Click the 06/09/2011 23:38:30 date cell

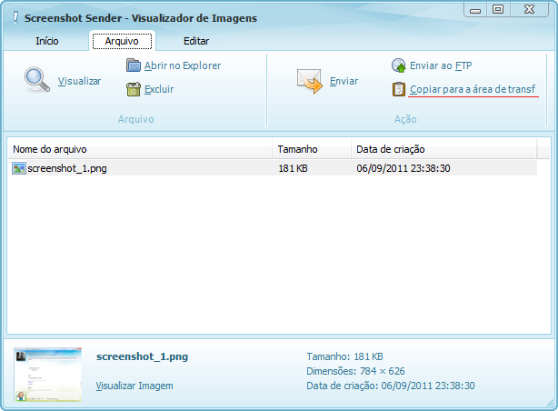click(x=404, y=168)
